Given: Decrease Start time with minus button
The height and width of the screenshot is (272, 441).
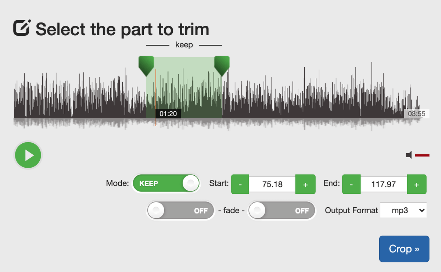Looking at the screenshot, I should point(240,184).
